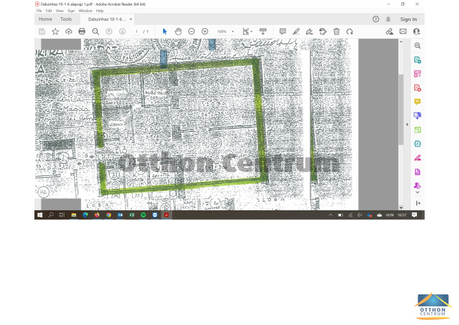
Task: Open Firefox from the taskbar
Action: (97, 215)
